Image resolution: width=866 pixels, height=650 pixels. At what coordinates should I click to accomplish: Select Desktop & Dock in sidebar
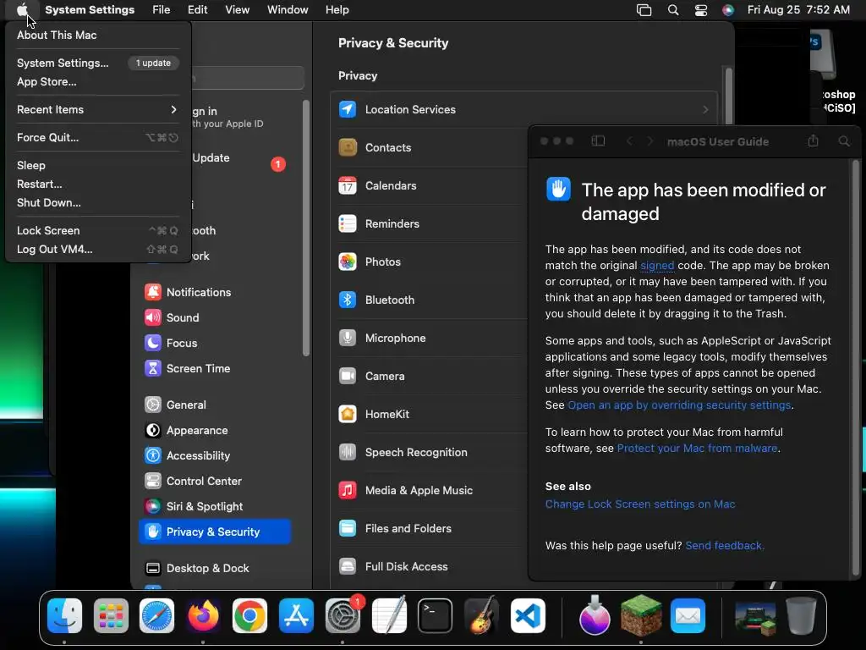pyautogui.click(x=215, y=568)
